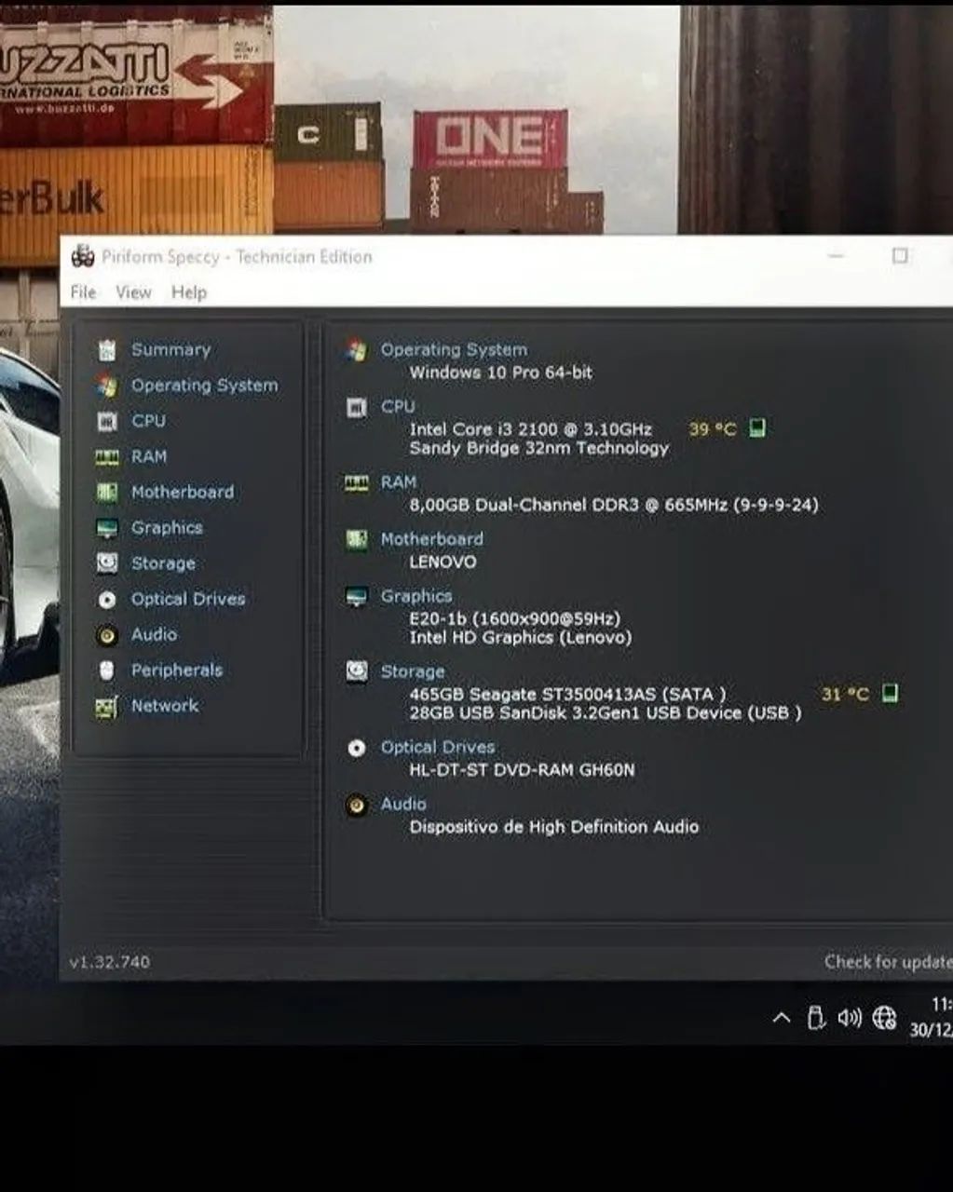Click the Sandy Bridge 32nm Technology text

pos(539,448)
